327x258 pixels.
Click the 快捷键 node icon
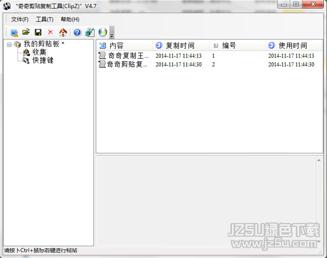26,61
